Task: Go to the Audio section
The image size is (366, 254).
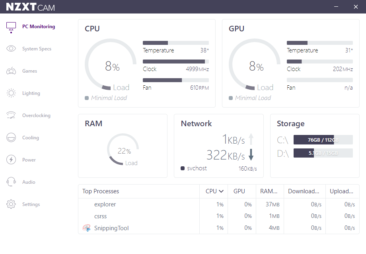Action: [29, 182]
